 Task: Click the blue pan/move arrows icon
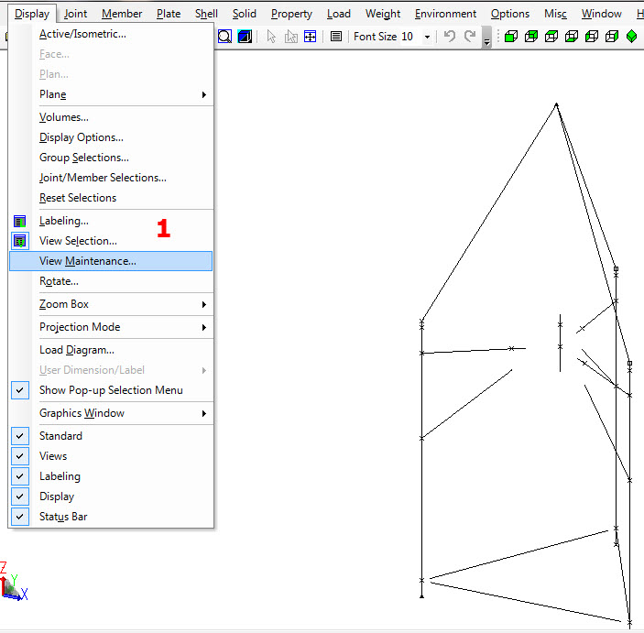[x=310, y=37]
